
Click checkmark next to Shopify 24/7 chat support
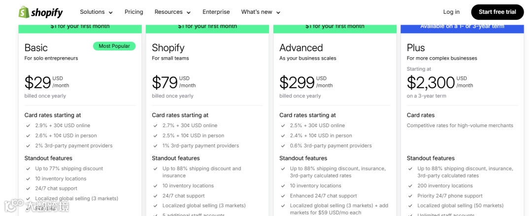coord(156,196)
